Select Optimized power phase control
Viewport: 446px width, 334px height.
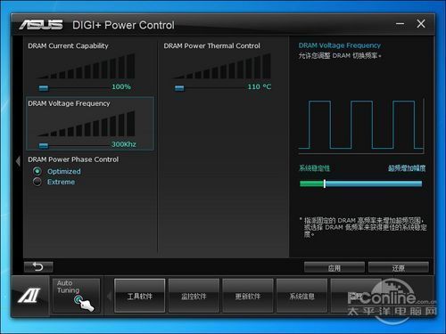[37, 171]
